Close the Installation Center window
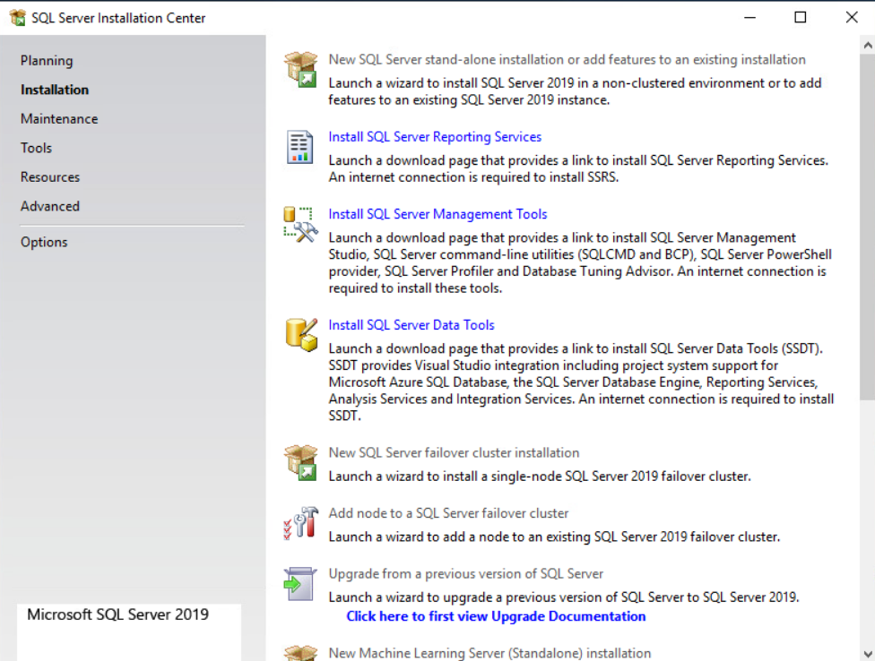The height and width of the screenshot is (661, 875). point(852,18)
